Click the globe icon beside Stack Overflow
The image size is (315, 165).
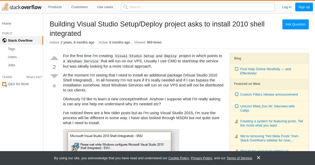4,41
